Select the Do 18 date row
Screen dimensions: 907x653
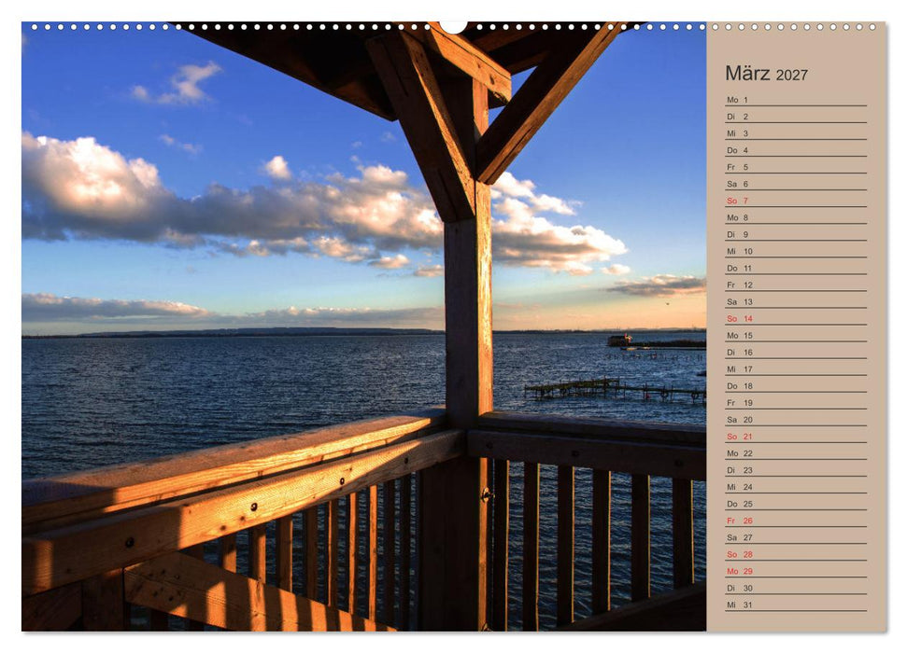coord(796,385)
